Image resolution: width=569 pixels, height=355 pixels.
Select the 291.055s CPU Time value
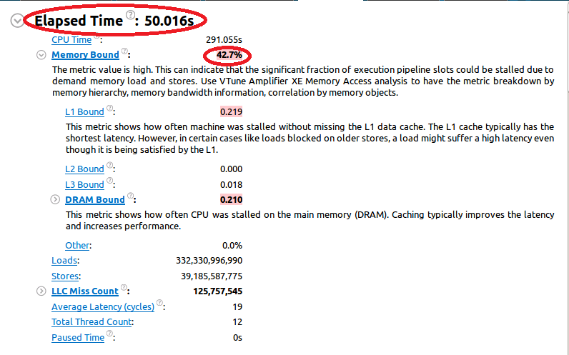click(x=224, y=39)
